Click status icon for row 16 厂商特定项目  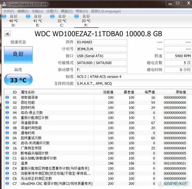7,148
